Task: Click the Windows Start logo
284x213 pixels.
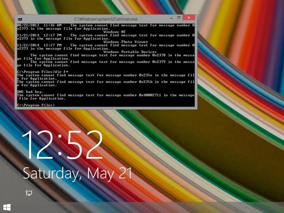Action: click(x=7, y=207)
